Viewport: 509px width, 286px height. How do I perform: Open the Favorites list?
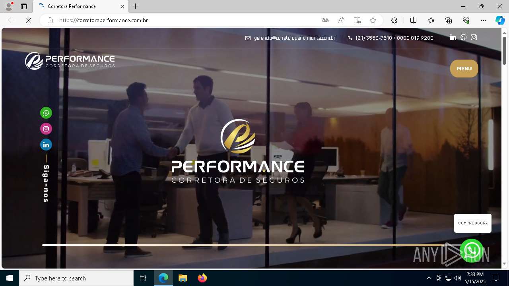pos(431,20)
